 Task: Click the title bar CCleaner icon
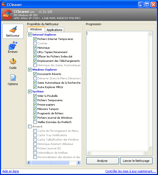4,5
